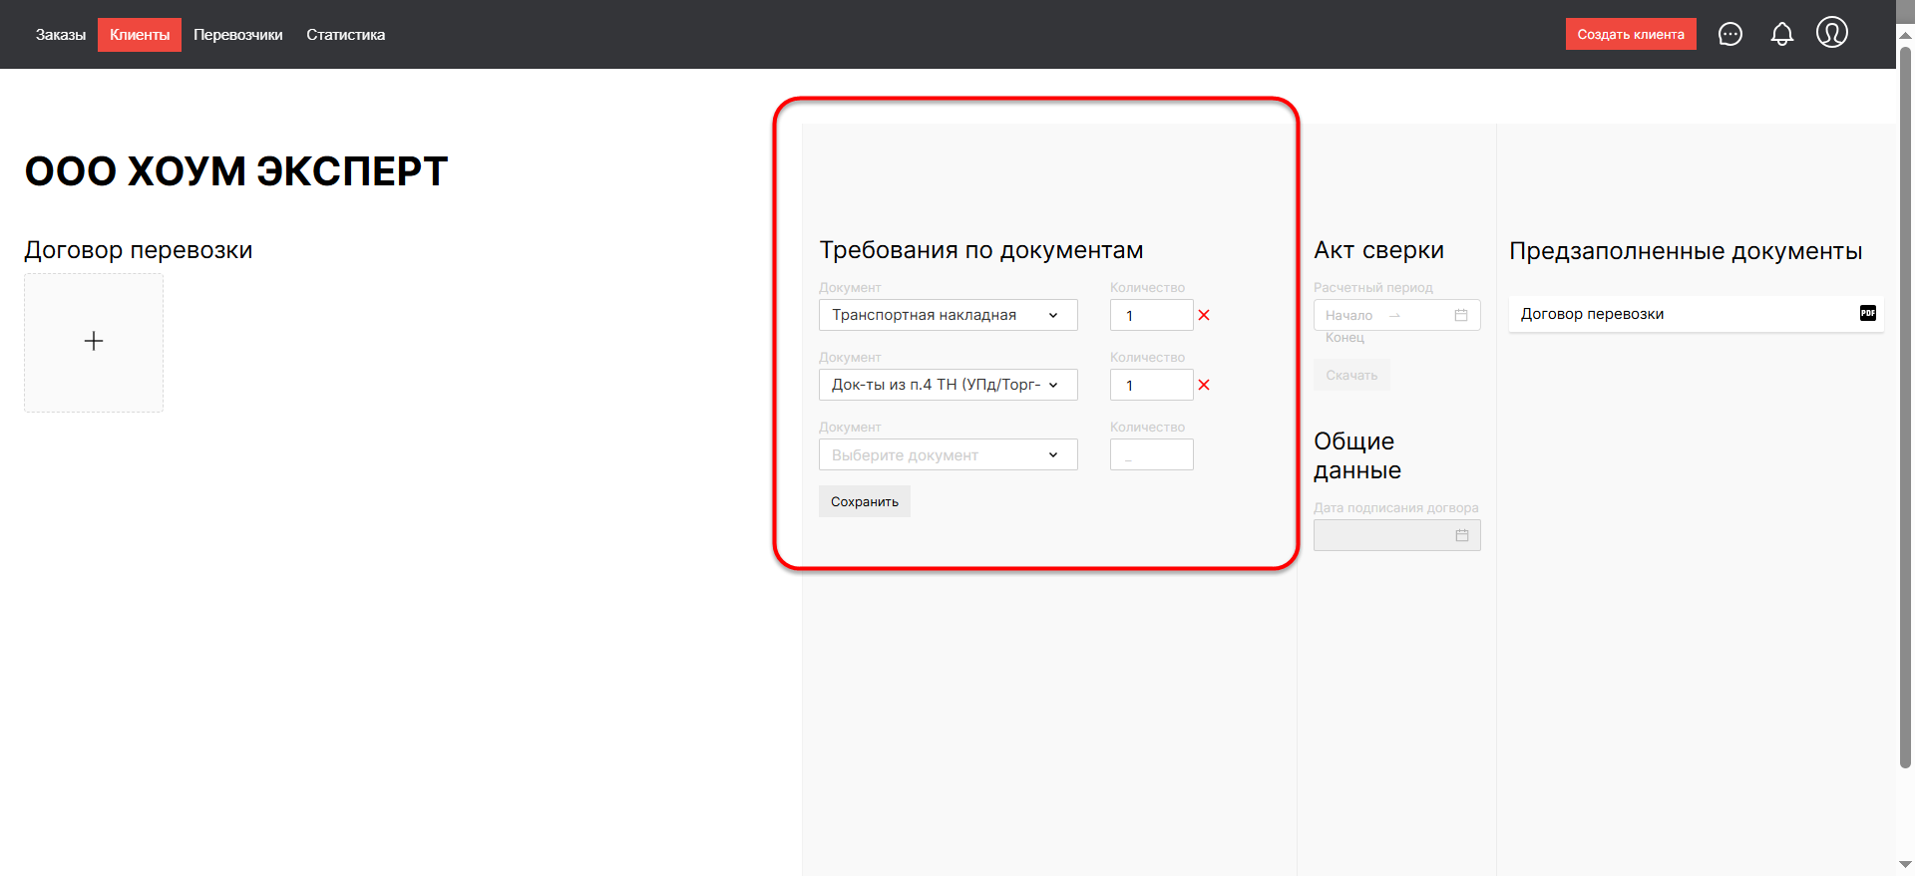Viewport: 1915px width, 876px height.
Task: Select the Клиенты tab
Action: click(x=140, y=35)
